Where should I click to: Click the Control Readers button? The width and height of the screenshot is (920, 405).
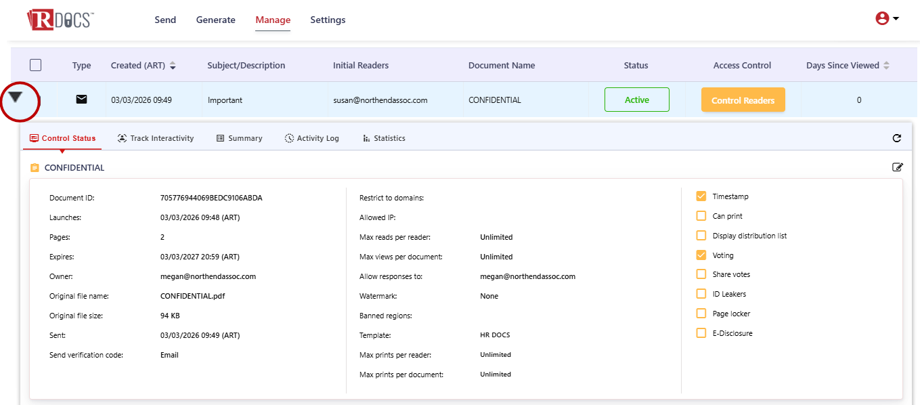coord(743,100)
